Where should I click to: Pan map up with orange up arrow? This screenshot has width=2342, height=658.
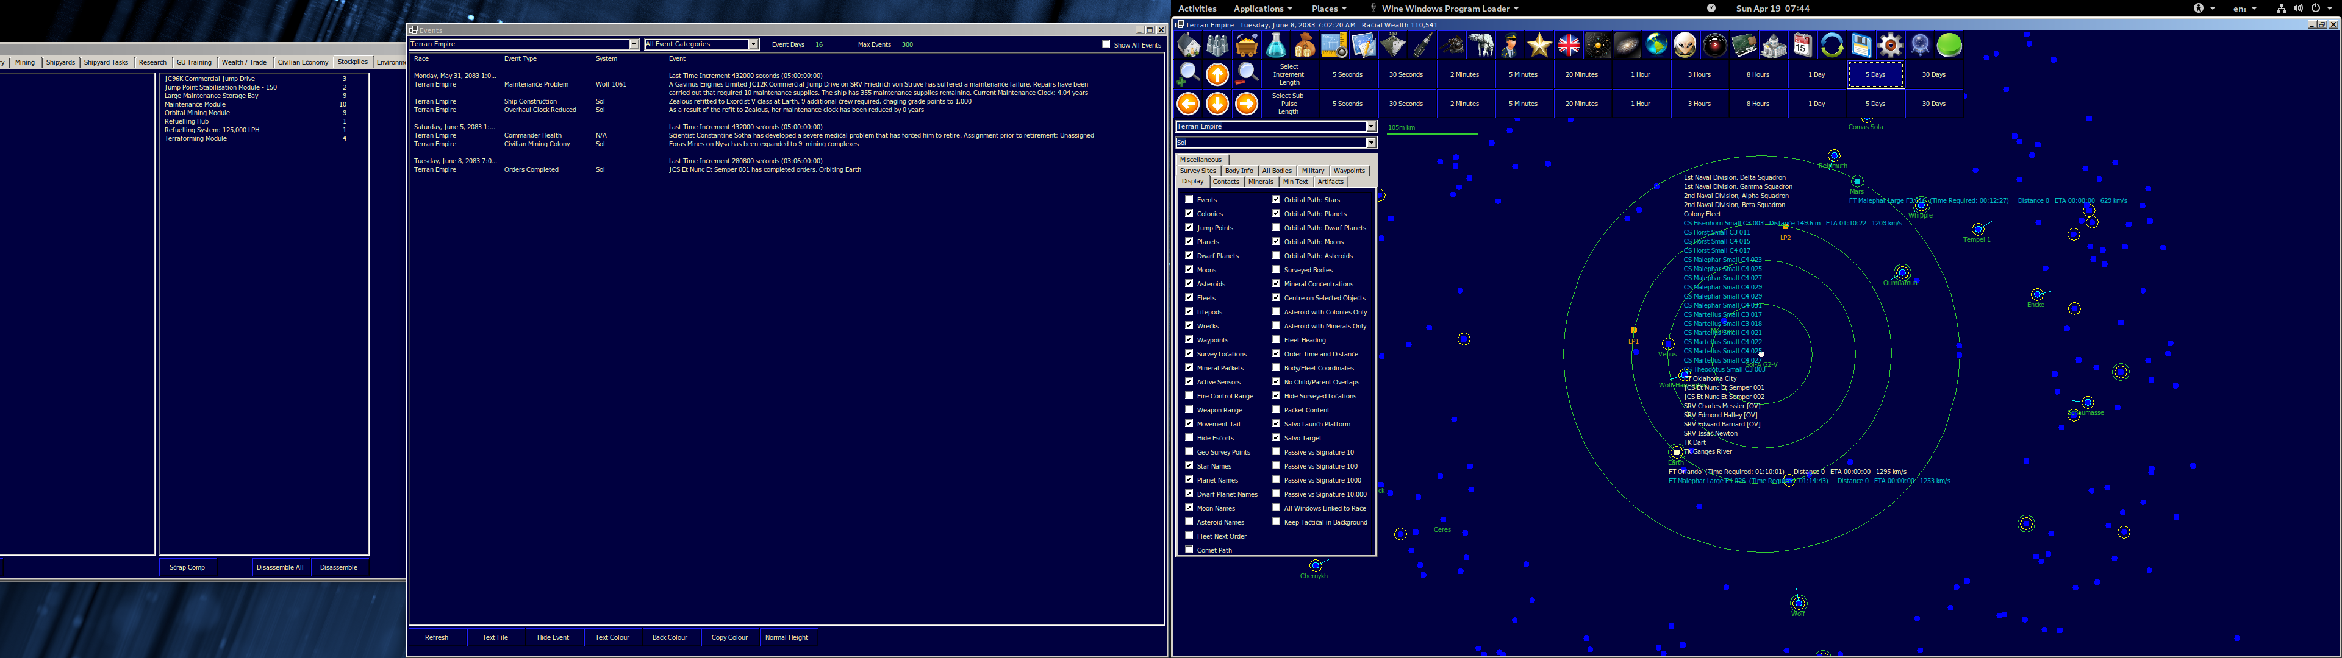(1217, 74)
